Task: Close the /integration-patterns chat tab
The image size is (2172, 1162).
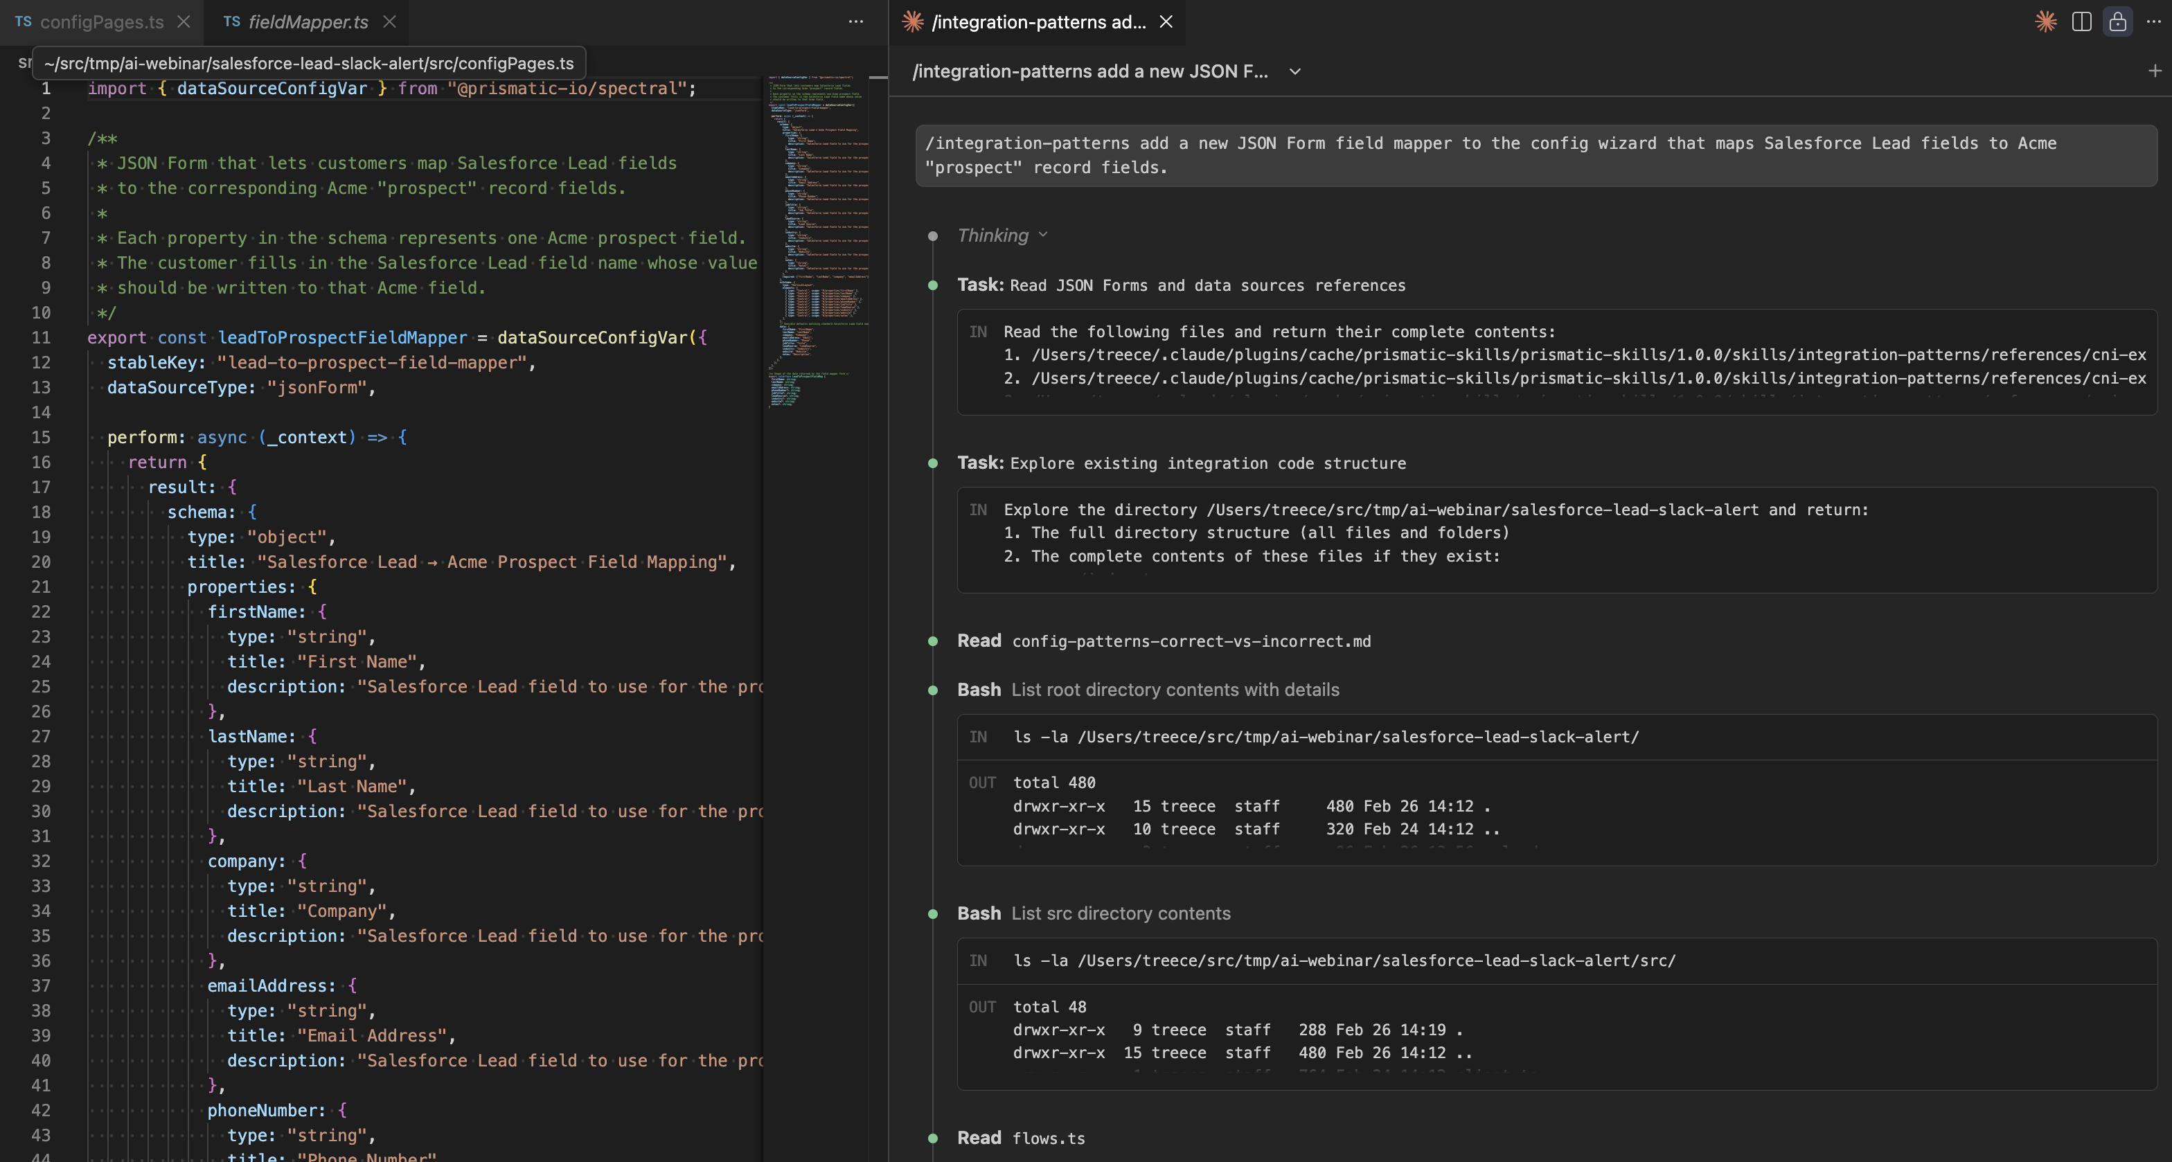Action: click(x=1166, y=22)
